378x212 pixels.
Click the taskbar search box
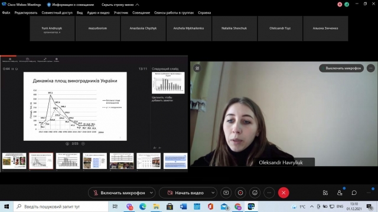[x=61, y=207]
